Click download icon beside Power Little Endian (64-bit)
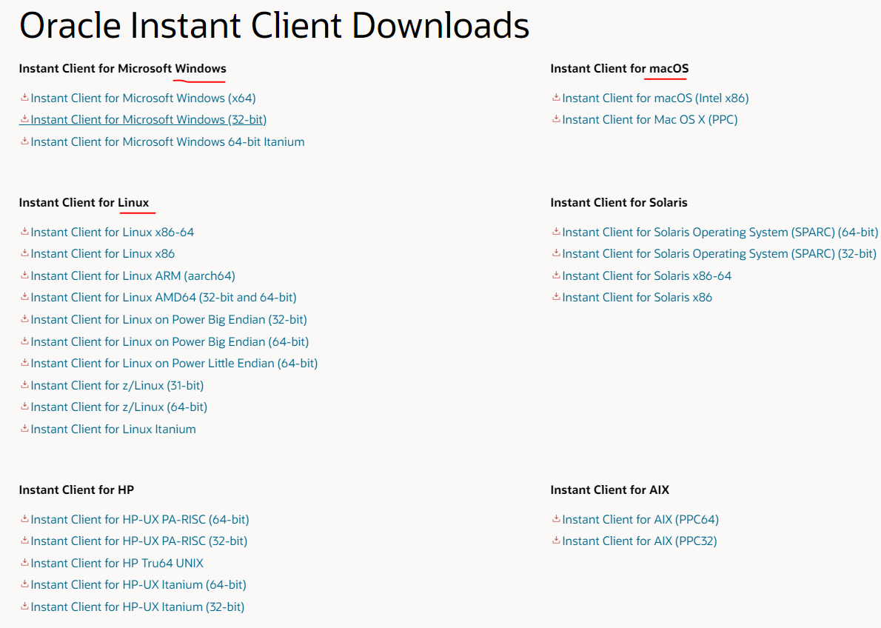 [24, 363]
